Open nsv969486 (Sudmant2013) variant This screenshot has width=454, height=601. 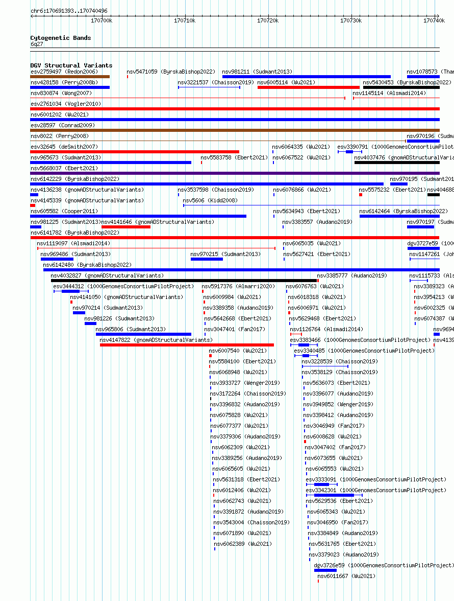click(75, 254)
